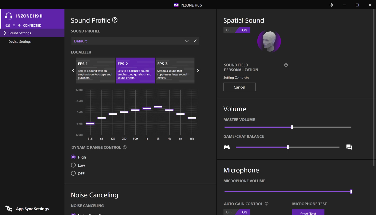Screen dimensions: 376x215
Task: Set Dynamic Range Control to OFF
Action: 73,173
